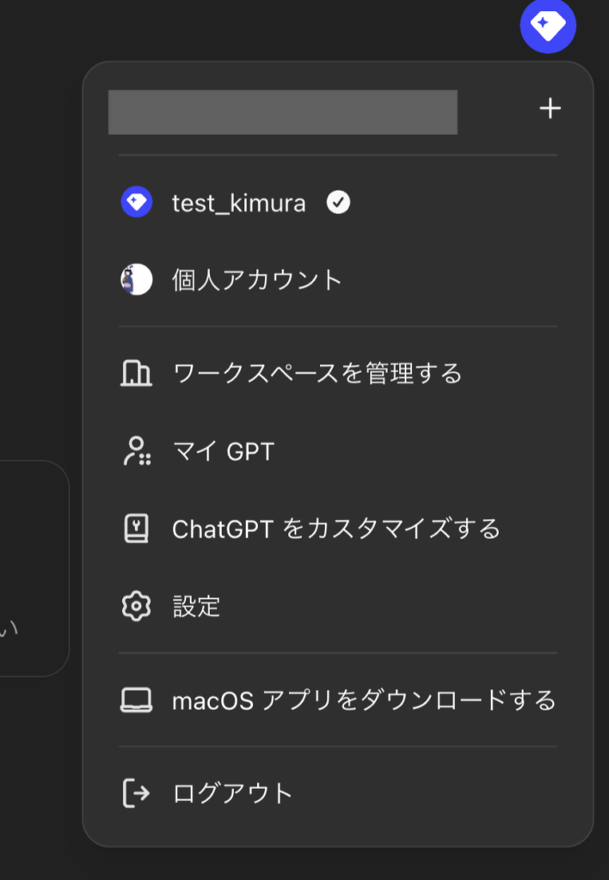The width and height of the screenshot is (609, 880).
Task: Click the + button to add workspace
Action: pos(550,107)
